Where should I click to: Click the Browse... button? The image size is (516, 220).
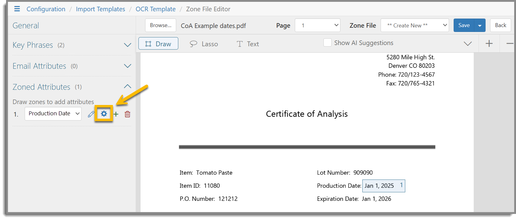(x=161, y=25)
